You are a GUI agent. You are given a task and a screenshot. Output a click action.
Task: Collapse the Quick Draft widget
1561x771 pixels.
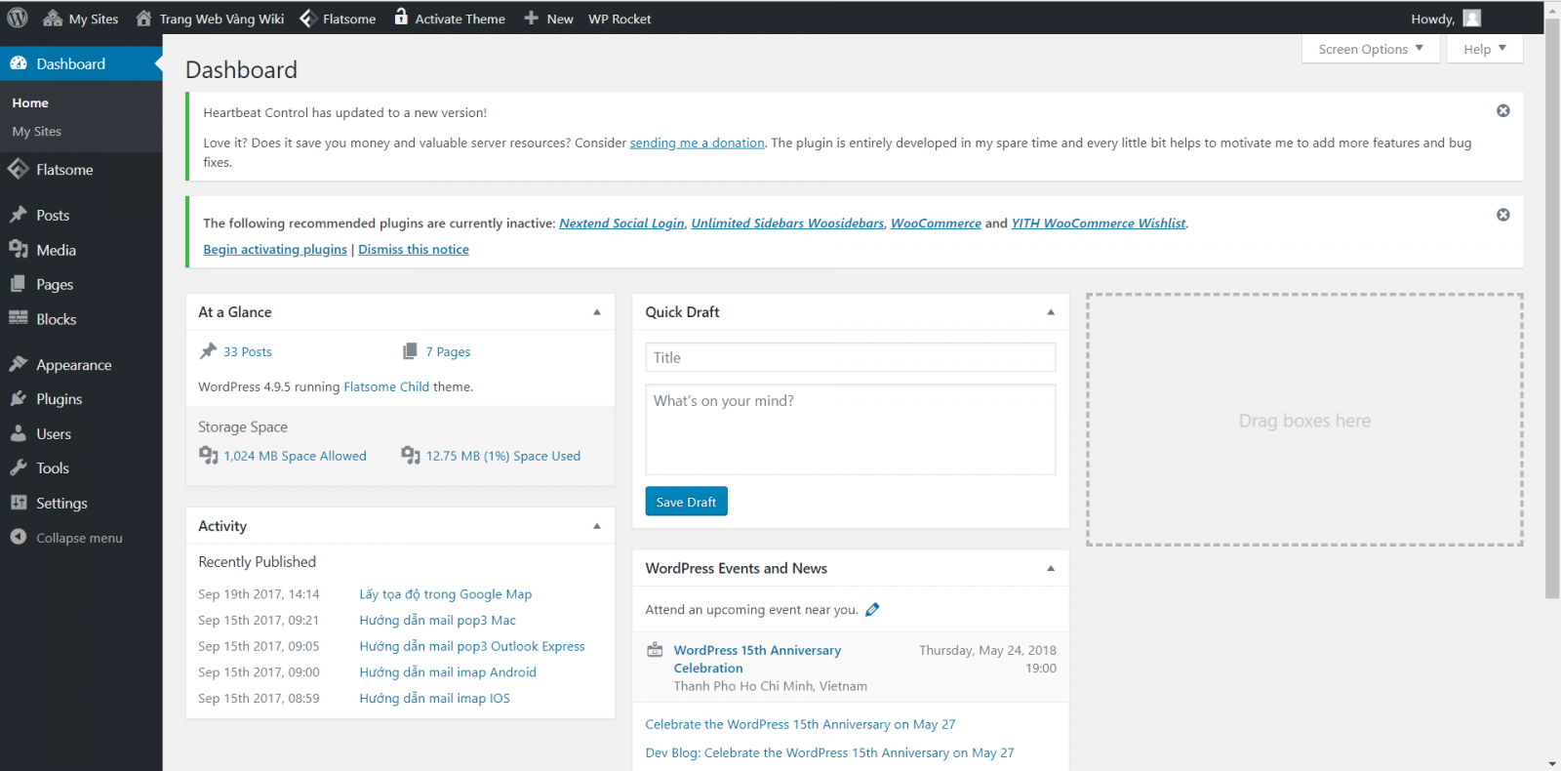pyautogui.click(x=1051, y=312)
